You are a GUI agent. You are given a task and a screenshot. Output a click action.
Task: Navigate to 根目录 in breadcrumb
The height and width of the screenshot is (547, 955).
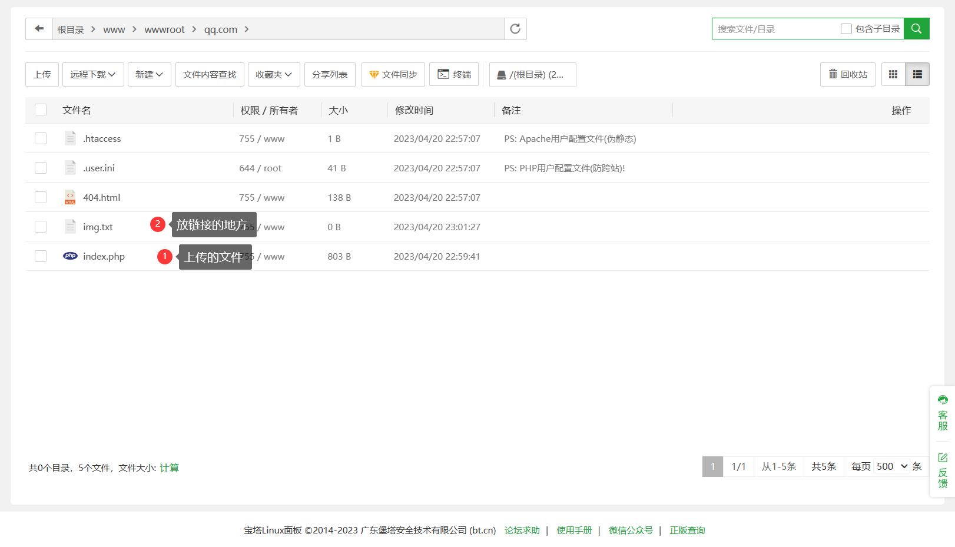point(71,29)
